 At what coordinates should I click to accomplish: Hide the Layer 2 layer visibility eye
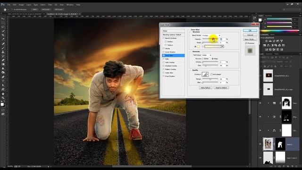(260, 144)
